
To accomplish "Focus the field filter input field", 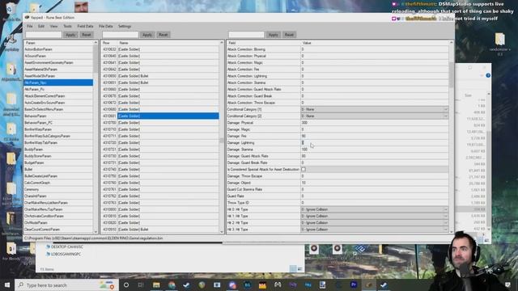I will 246,35.
